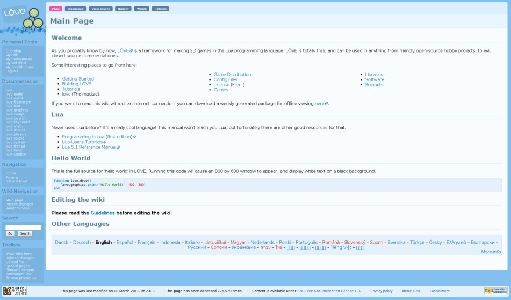Viewport: 511px width, 300px height.
Task: Open Random page in Wiki Navigation
Action: (x=17, y=208)
